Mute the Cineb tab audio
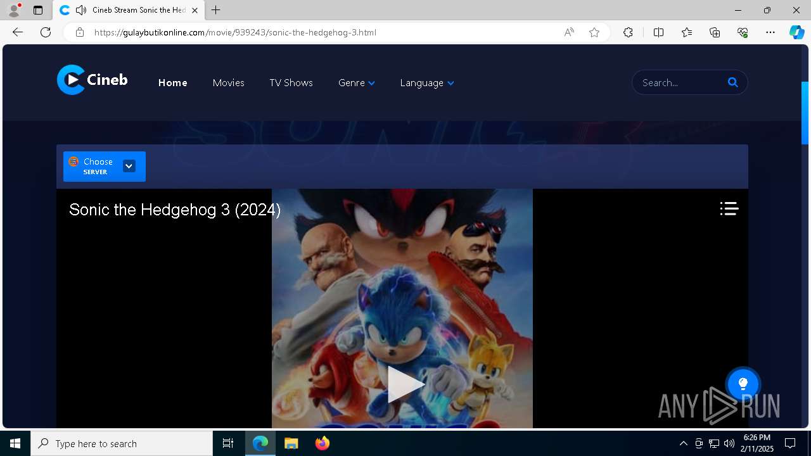 81,10
